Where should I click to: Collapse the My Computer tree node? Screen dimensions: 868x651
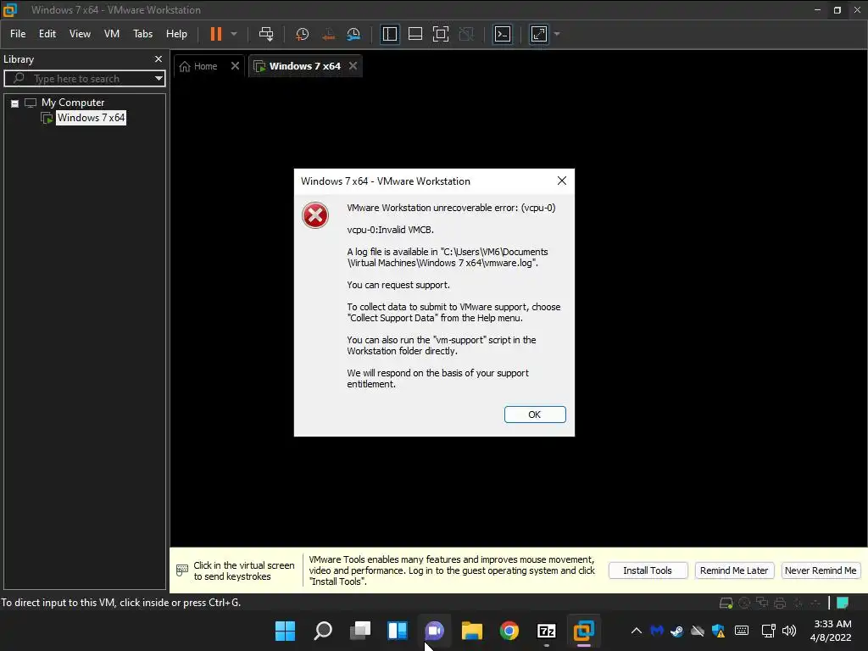coord(15,103)
